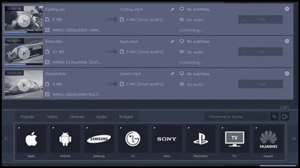Focus the Find format or device field

pos(237,117)
